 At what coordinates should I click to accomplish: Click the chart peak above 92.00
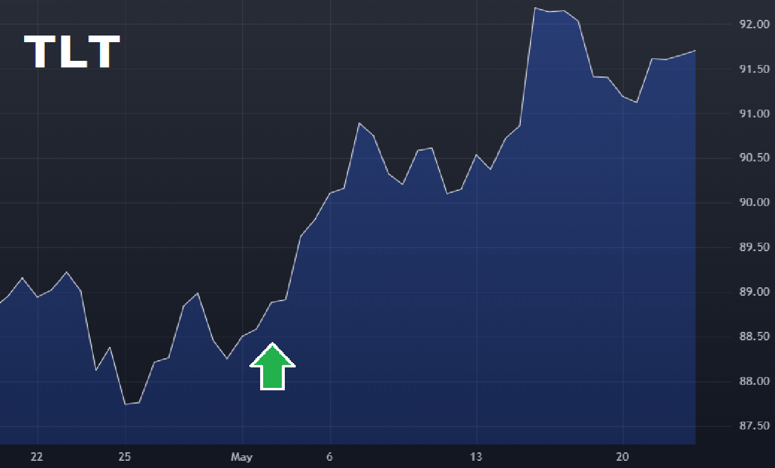[535, 8]
